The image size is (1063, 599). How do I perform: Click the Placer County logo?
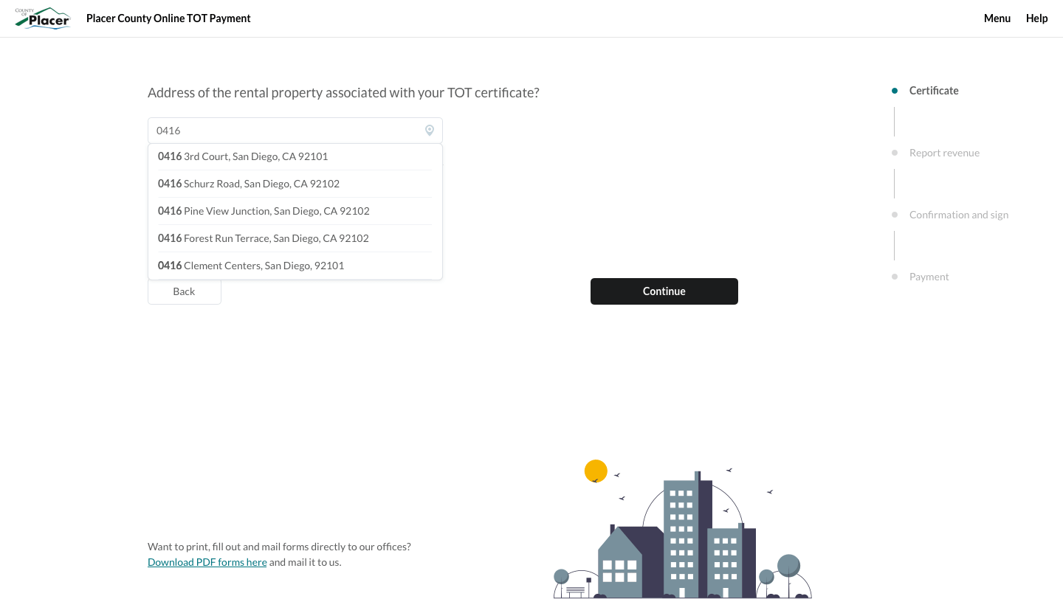[42, 18]
